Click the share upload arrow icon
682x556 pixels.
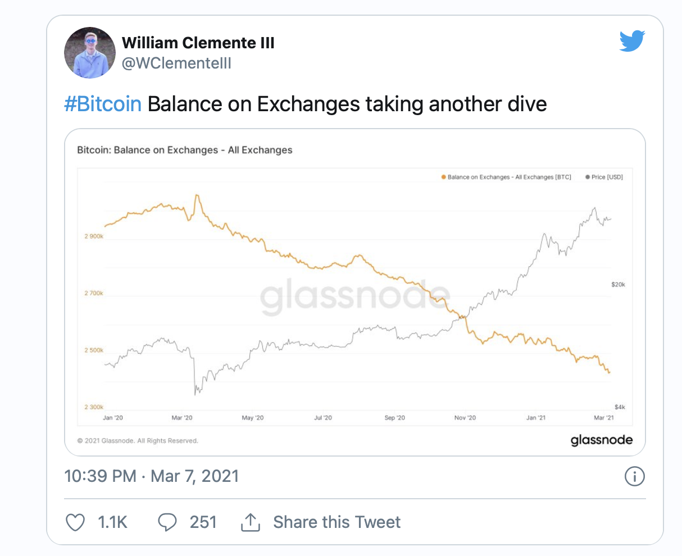point(250,522)
